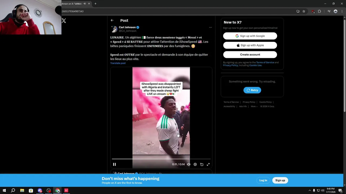This screenshot has width=346, height=194.
Task: Expand the video to fullscreen
Action: 208,164
